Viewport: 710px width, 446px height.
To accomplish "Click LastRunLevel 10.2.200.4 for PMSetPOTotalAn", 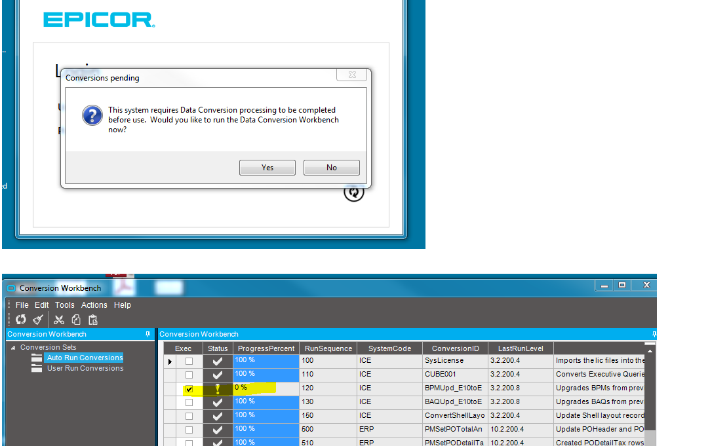I will [521, 430].
